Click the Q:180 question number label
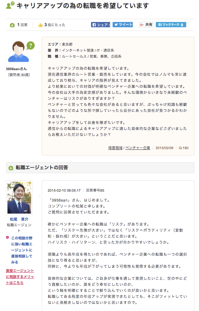 coord(183,148)
